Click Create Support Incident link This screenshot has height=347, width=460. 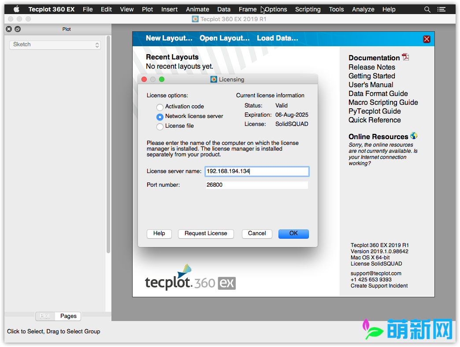coord(379,286)
